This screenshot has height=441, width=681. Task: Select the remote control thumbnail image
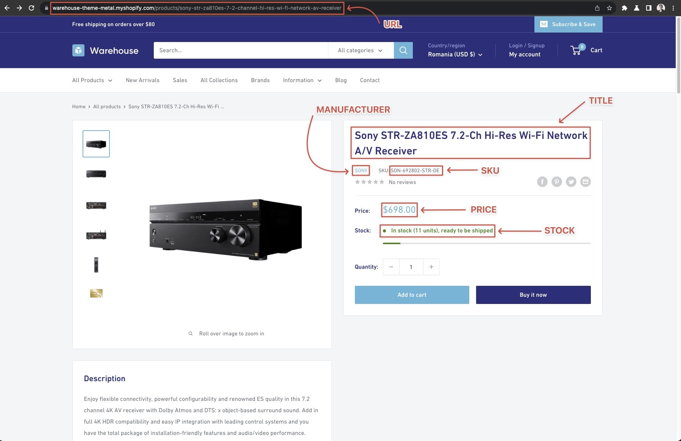(96, 265)
